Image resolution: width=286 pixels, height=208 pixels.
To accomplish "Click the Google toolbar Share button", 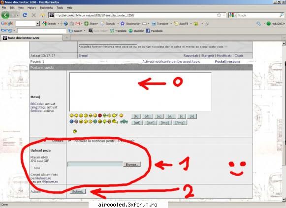I will pyautogui.click(x=91, y=24).
